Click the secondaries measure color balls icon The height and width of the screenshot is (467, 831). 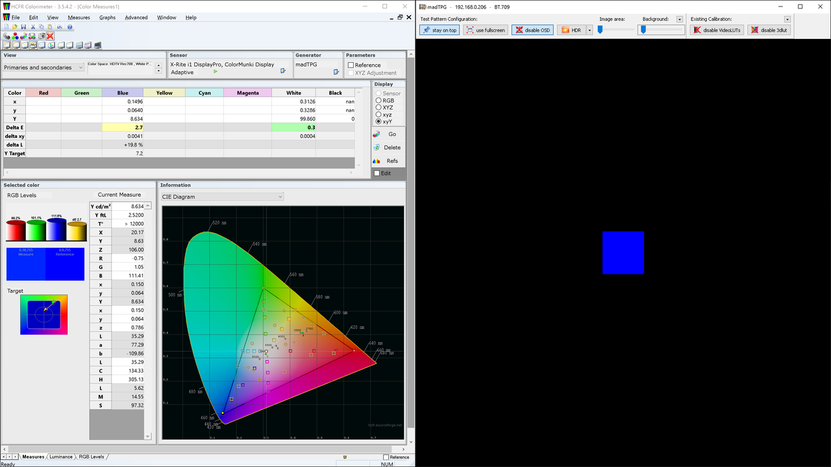(x=23, y=36)
